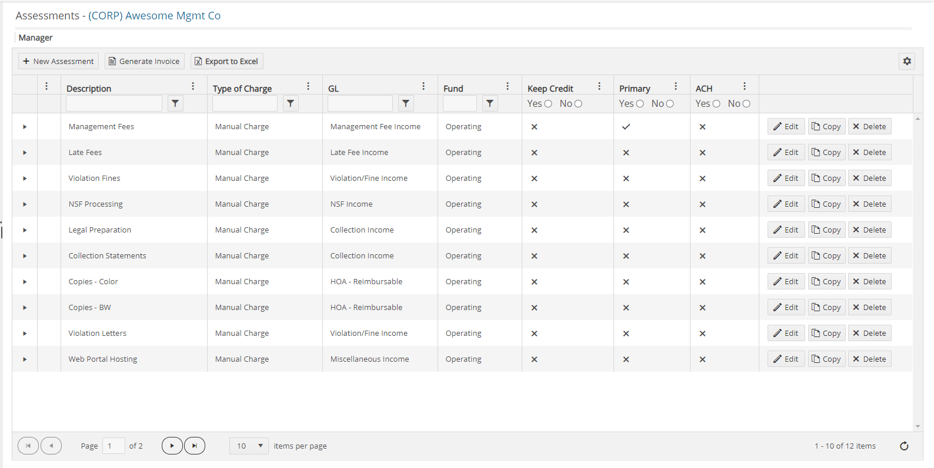Open the Fund column options menu
Screen dimensions: 934x468
[x=508, y=86]
